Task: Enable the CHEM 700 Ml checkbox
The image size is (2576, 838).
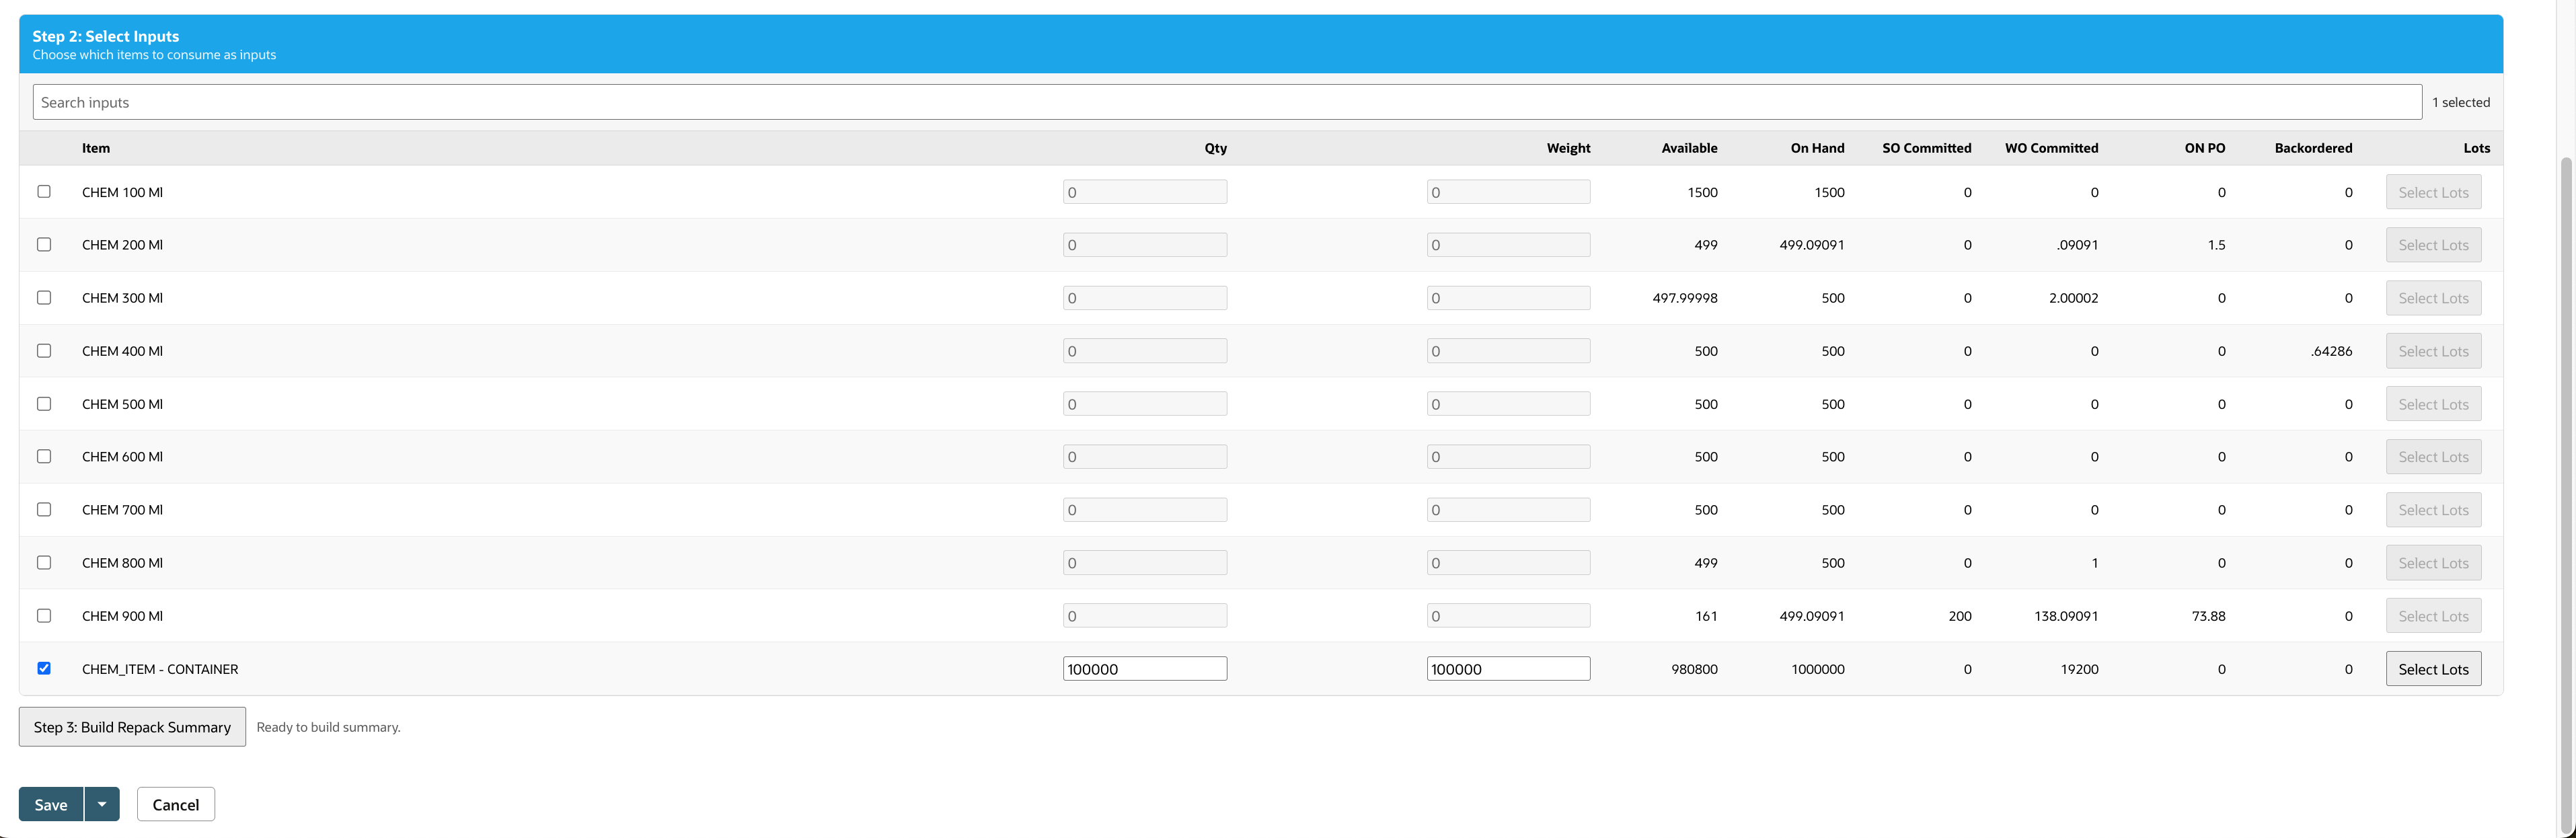Action: point(44,509)
